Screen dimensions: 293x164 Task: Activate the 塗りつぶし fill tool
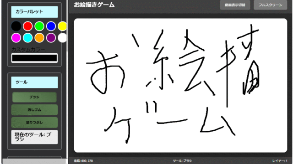point(34,123)
